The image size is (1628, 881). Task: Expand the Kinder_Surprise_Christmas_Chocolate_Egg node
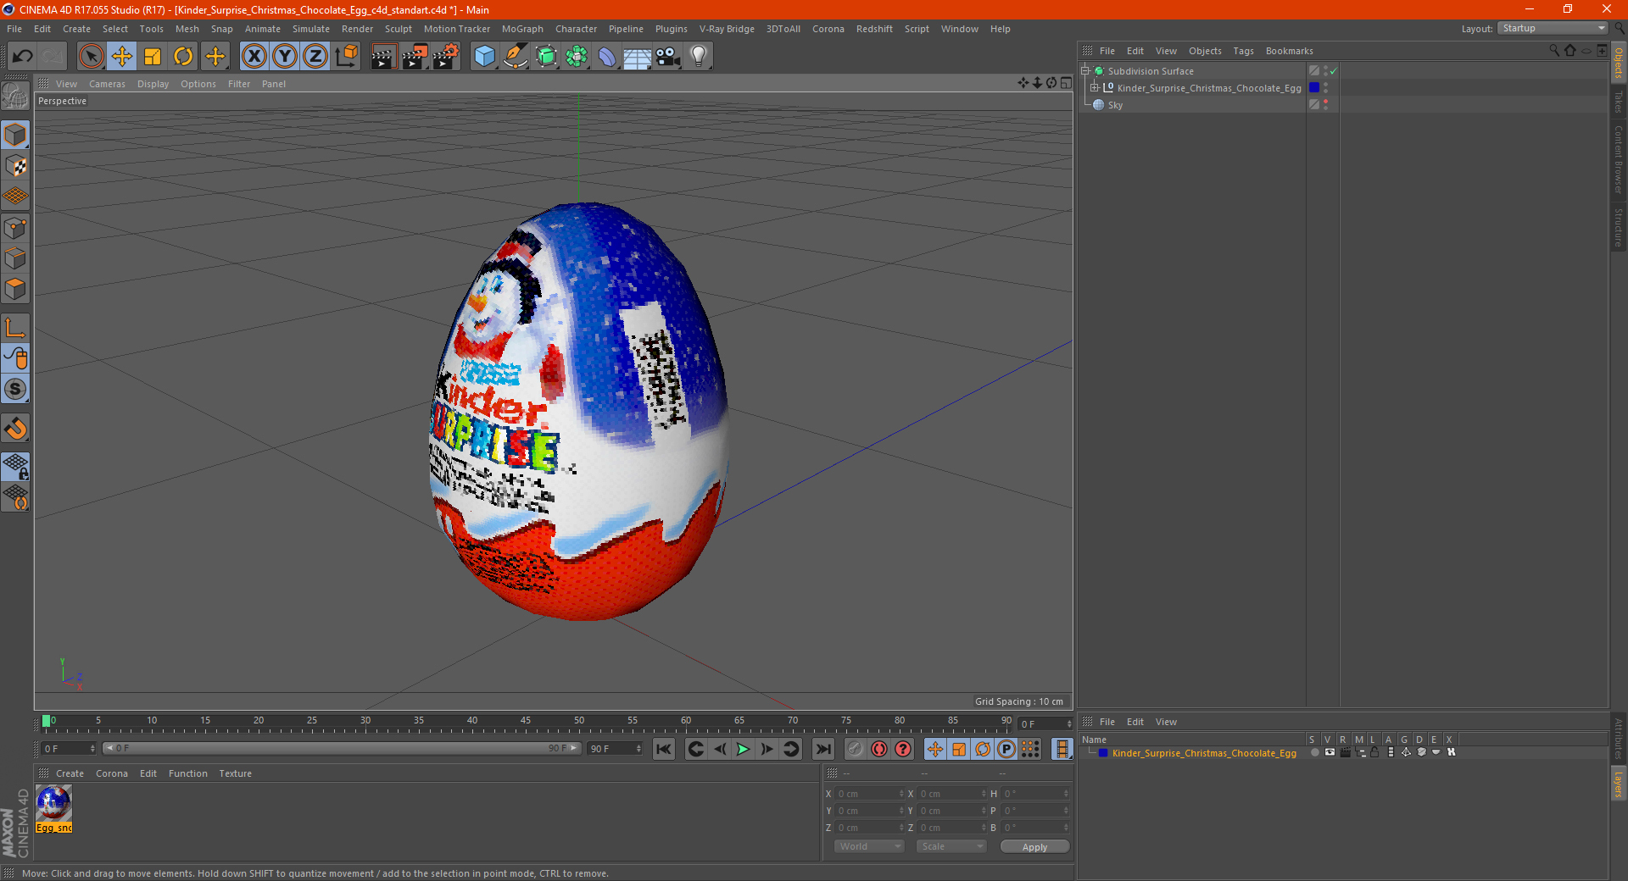[x=1094, y=87]
